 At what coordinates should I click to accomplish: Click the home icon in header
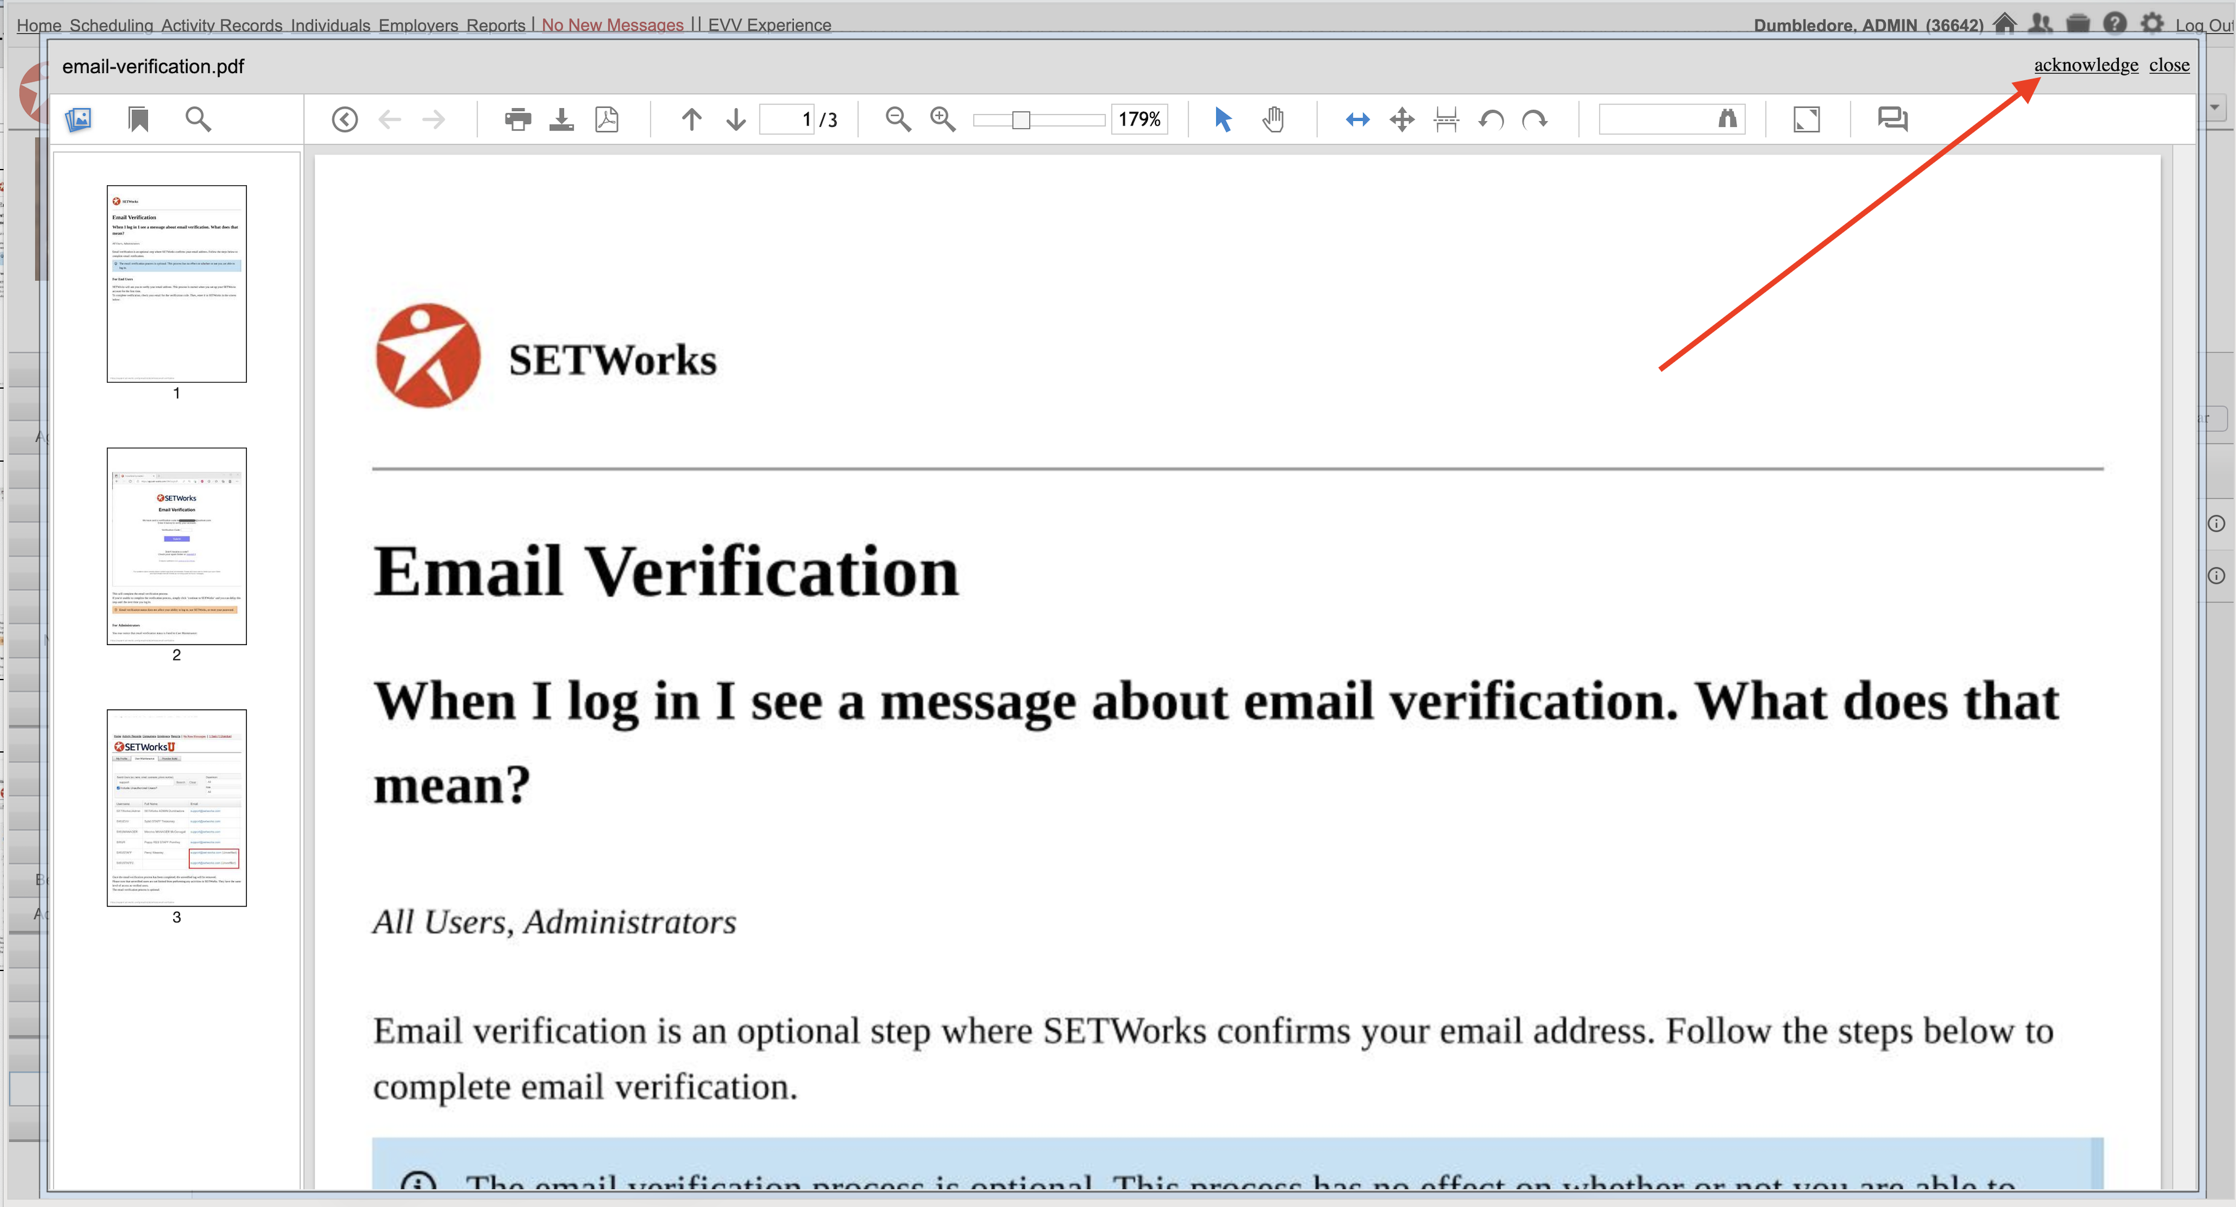tap(2004, 24)
